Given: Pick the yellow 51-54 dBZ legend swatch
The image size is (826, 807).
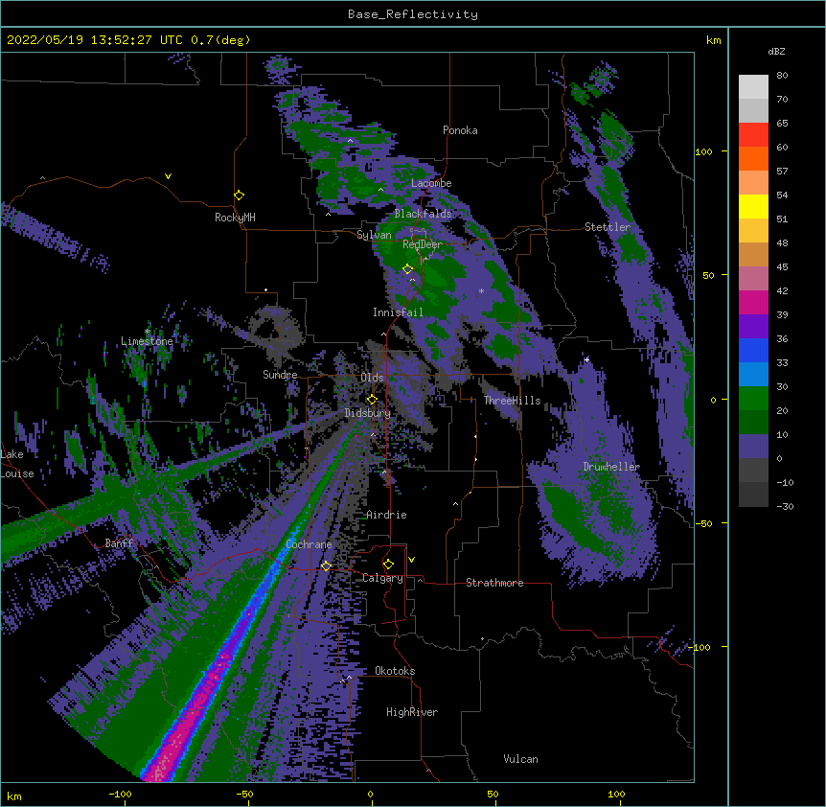Looking at the screenshot, I should pos(753,206).
